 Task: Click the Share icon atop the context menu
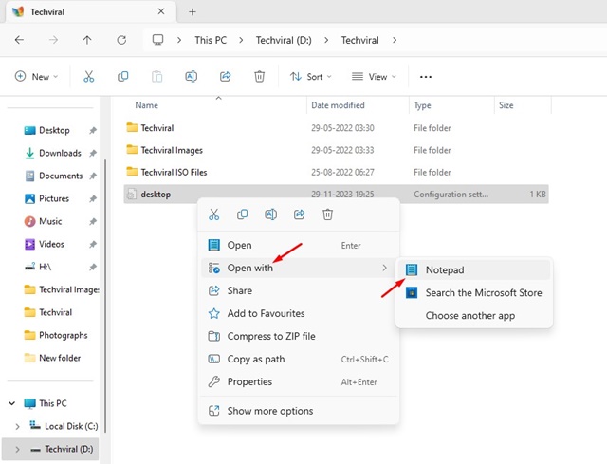[x=300, y=214]
